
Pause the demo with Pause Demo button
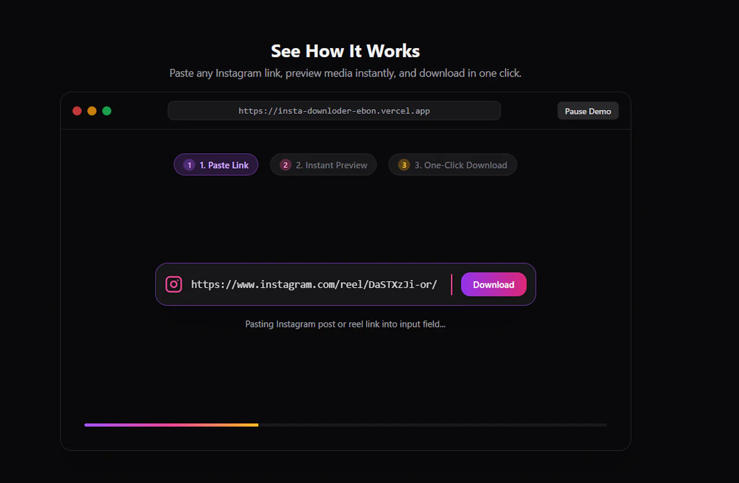(588, 111)
